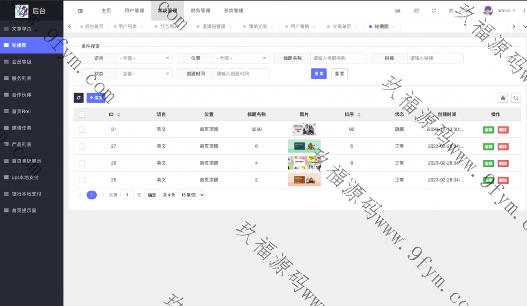This screenshot has height=306, width=527.
Task: Switch to the 策略定制 tab
Action: point(258,27)
